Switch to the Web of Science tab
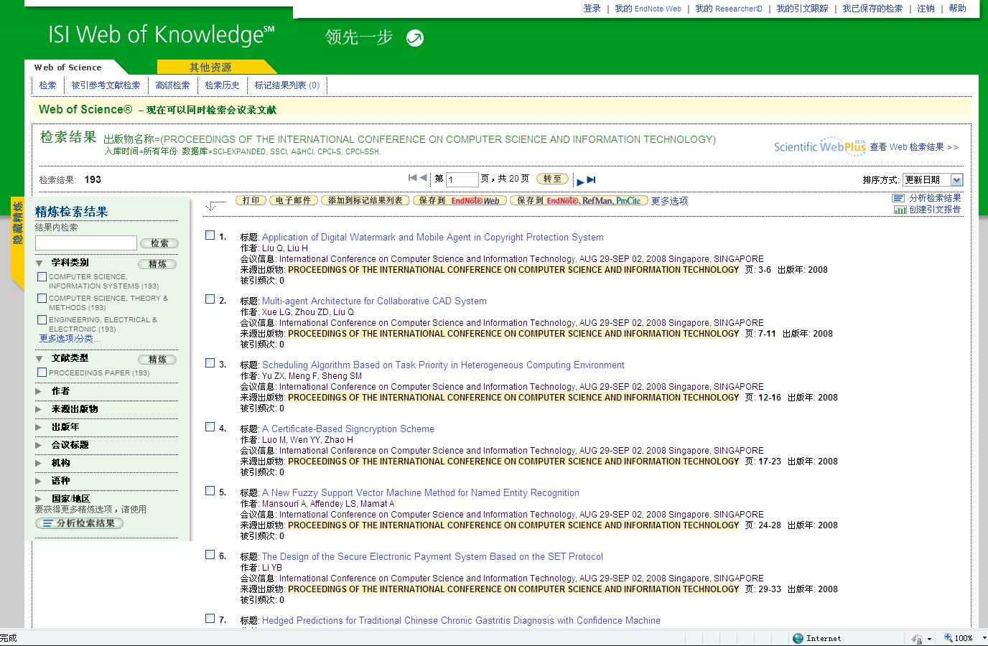 click(68, 67)
